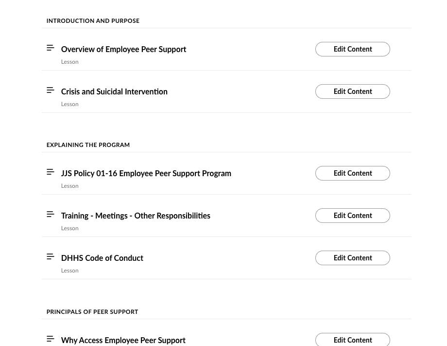Click the Explaining the Program section heading

point(88,145)
